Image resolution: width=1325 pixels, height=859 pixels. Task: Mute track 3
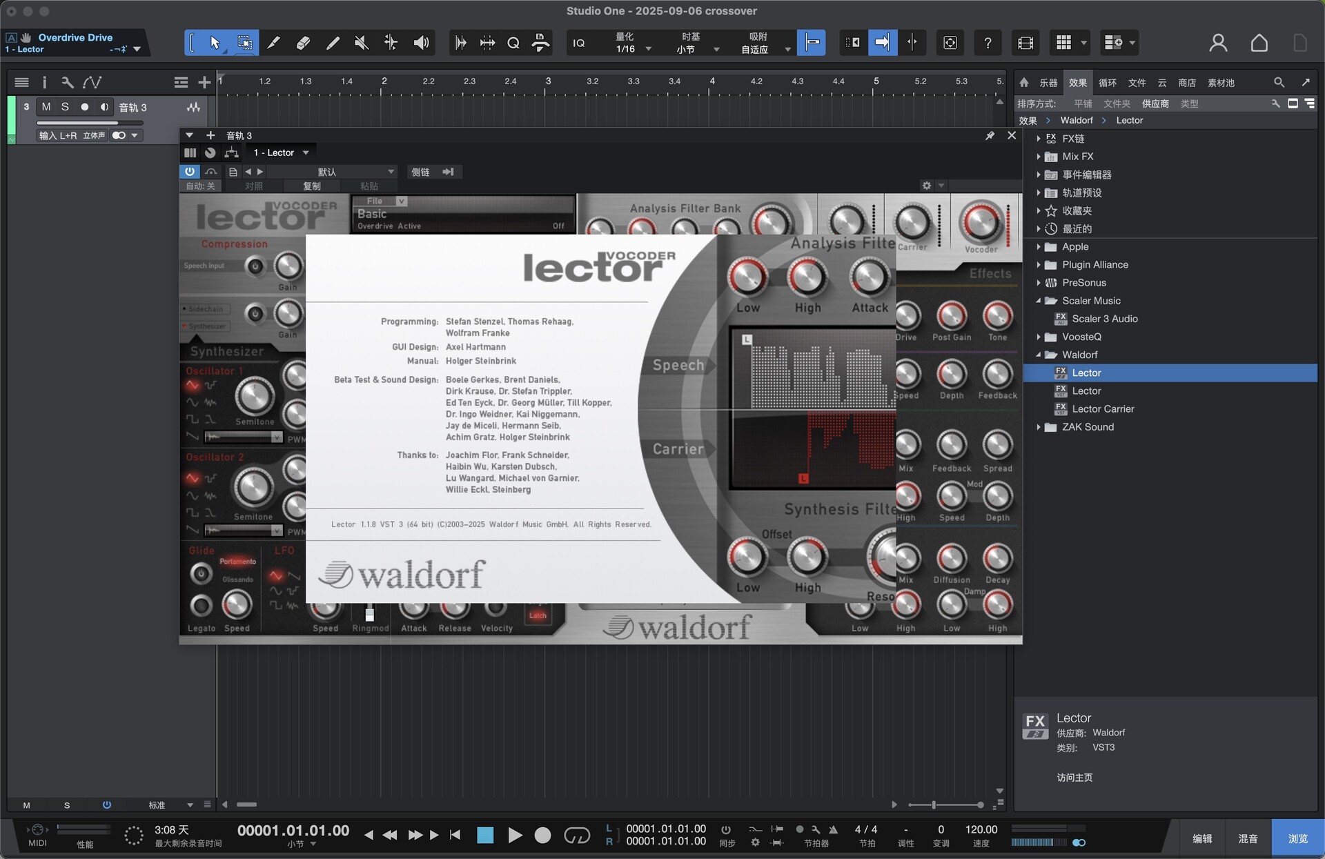point(46,107)
